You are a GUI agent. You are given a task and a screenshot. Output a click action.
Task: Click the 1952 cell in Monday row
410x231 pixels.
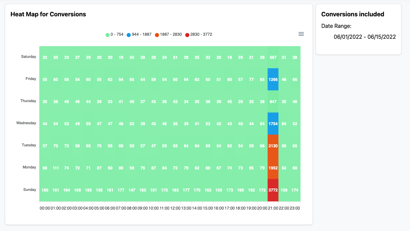tap(273, 168)
